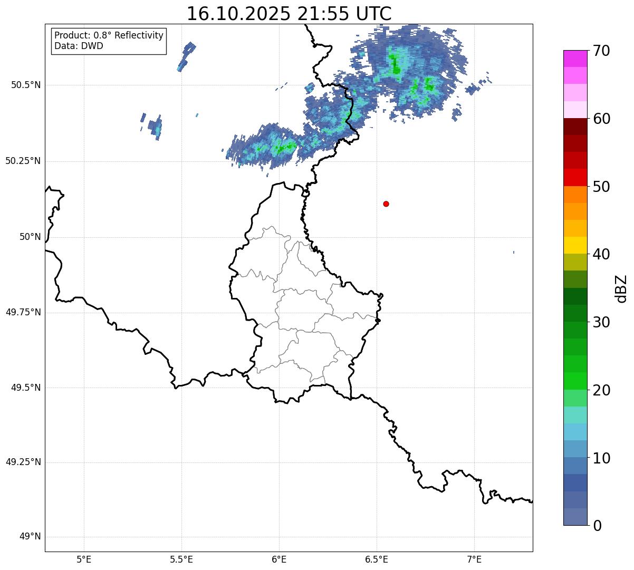Click the colorbar 30 tick label
634x570 pixels.
click(x=601, y=322)
